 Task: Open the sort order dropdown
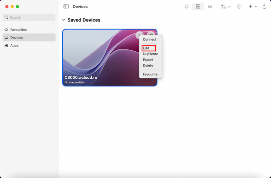(x=226, y=6)
